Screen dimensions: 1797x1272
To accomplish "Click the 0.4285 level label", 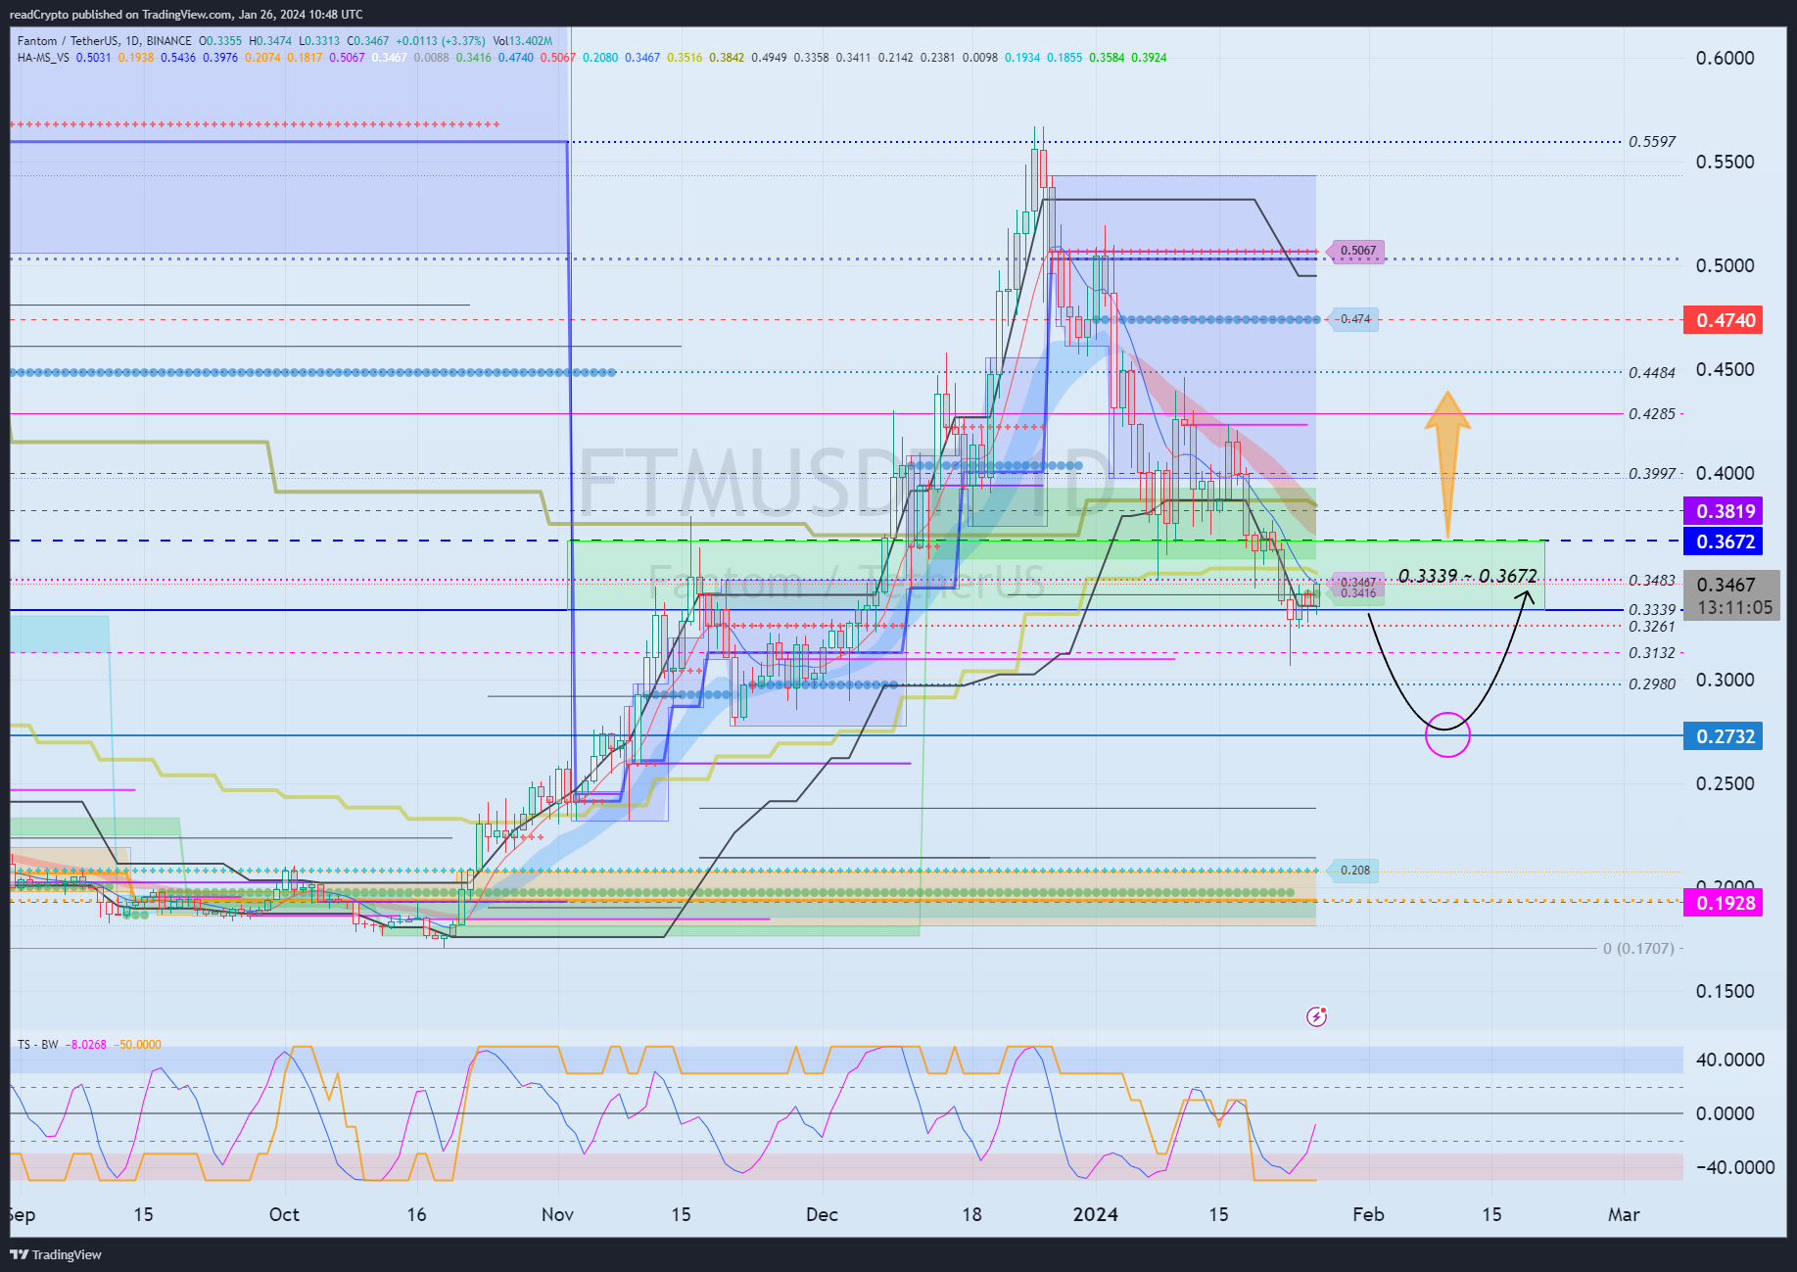I will pyautogui.click(x=1652, y=414).
